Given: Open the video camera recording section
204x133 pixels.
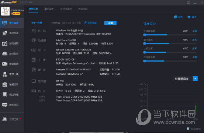Looking at the screenshot, I should pyautogui.click(x=12, y=64).
